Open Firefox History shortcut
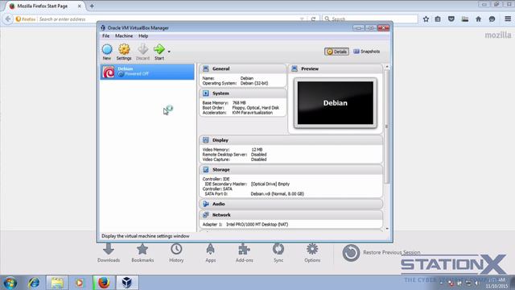The width and height of the screenshot is (515, 290). pyautogui.click(x=176, y=253)
